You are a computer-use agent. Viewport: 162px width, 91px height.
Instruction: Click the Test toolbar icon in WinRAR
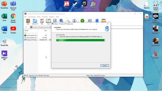pyautogui.click(x=42, y=21)
